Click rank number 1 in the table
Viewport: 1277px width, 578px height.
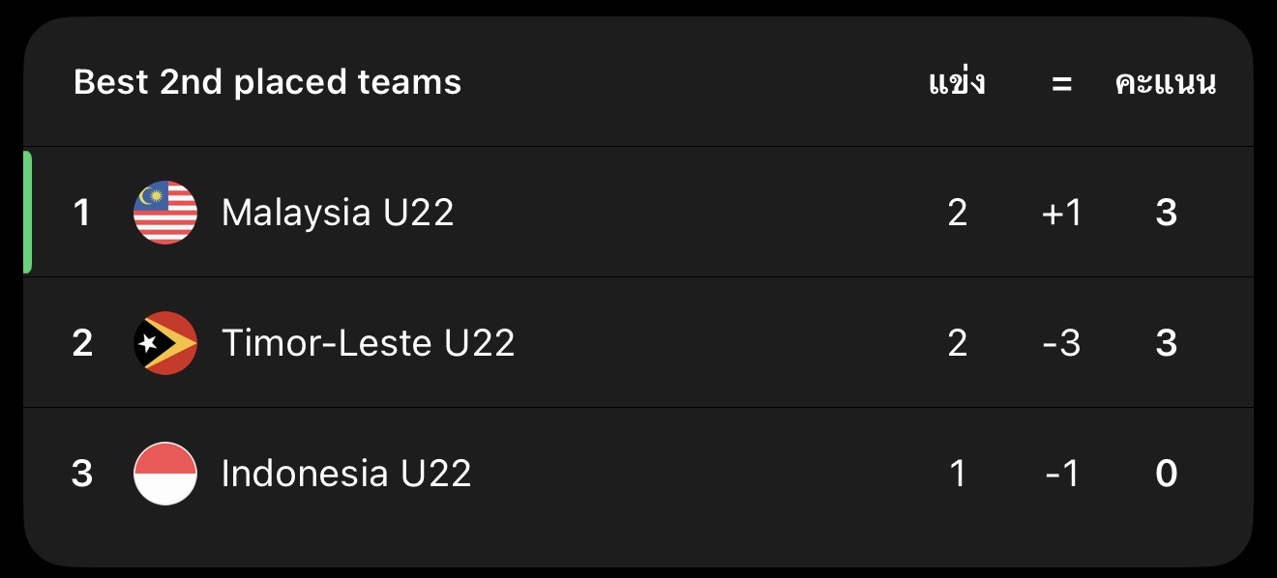82,213
